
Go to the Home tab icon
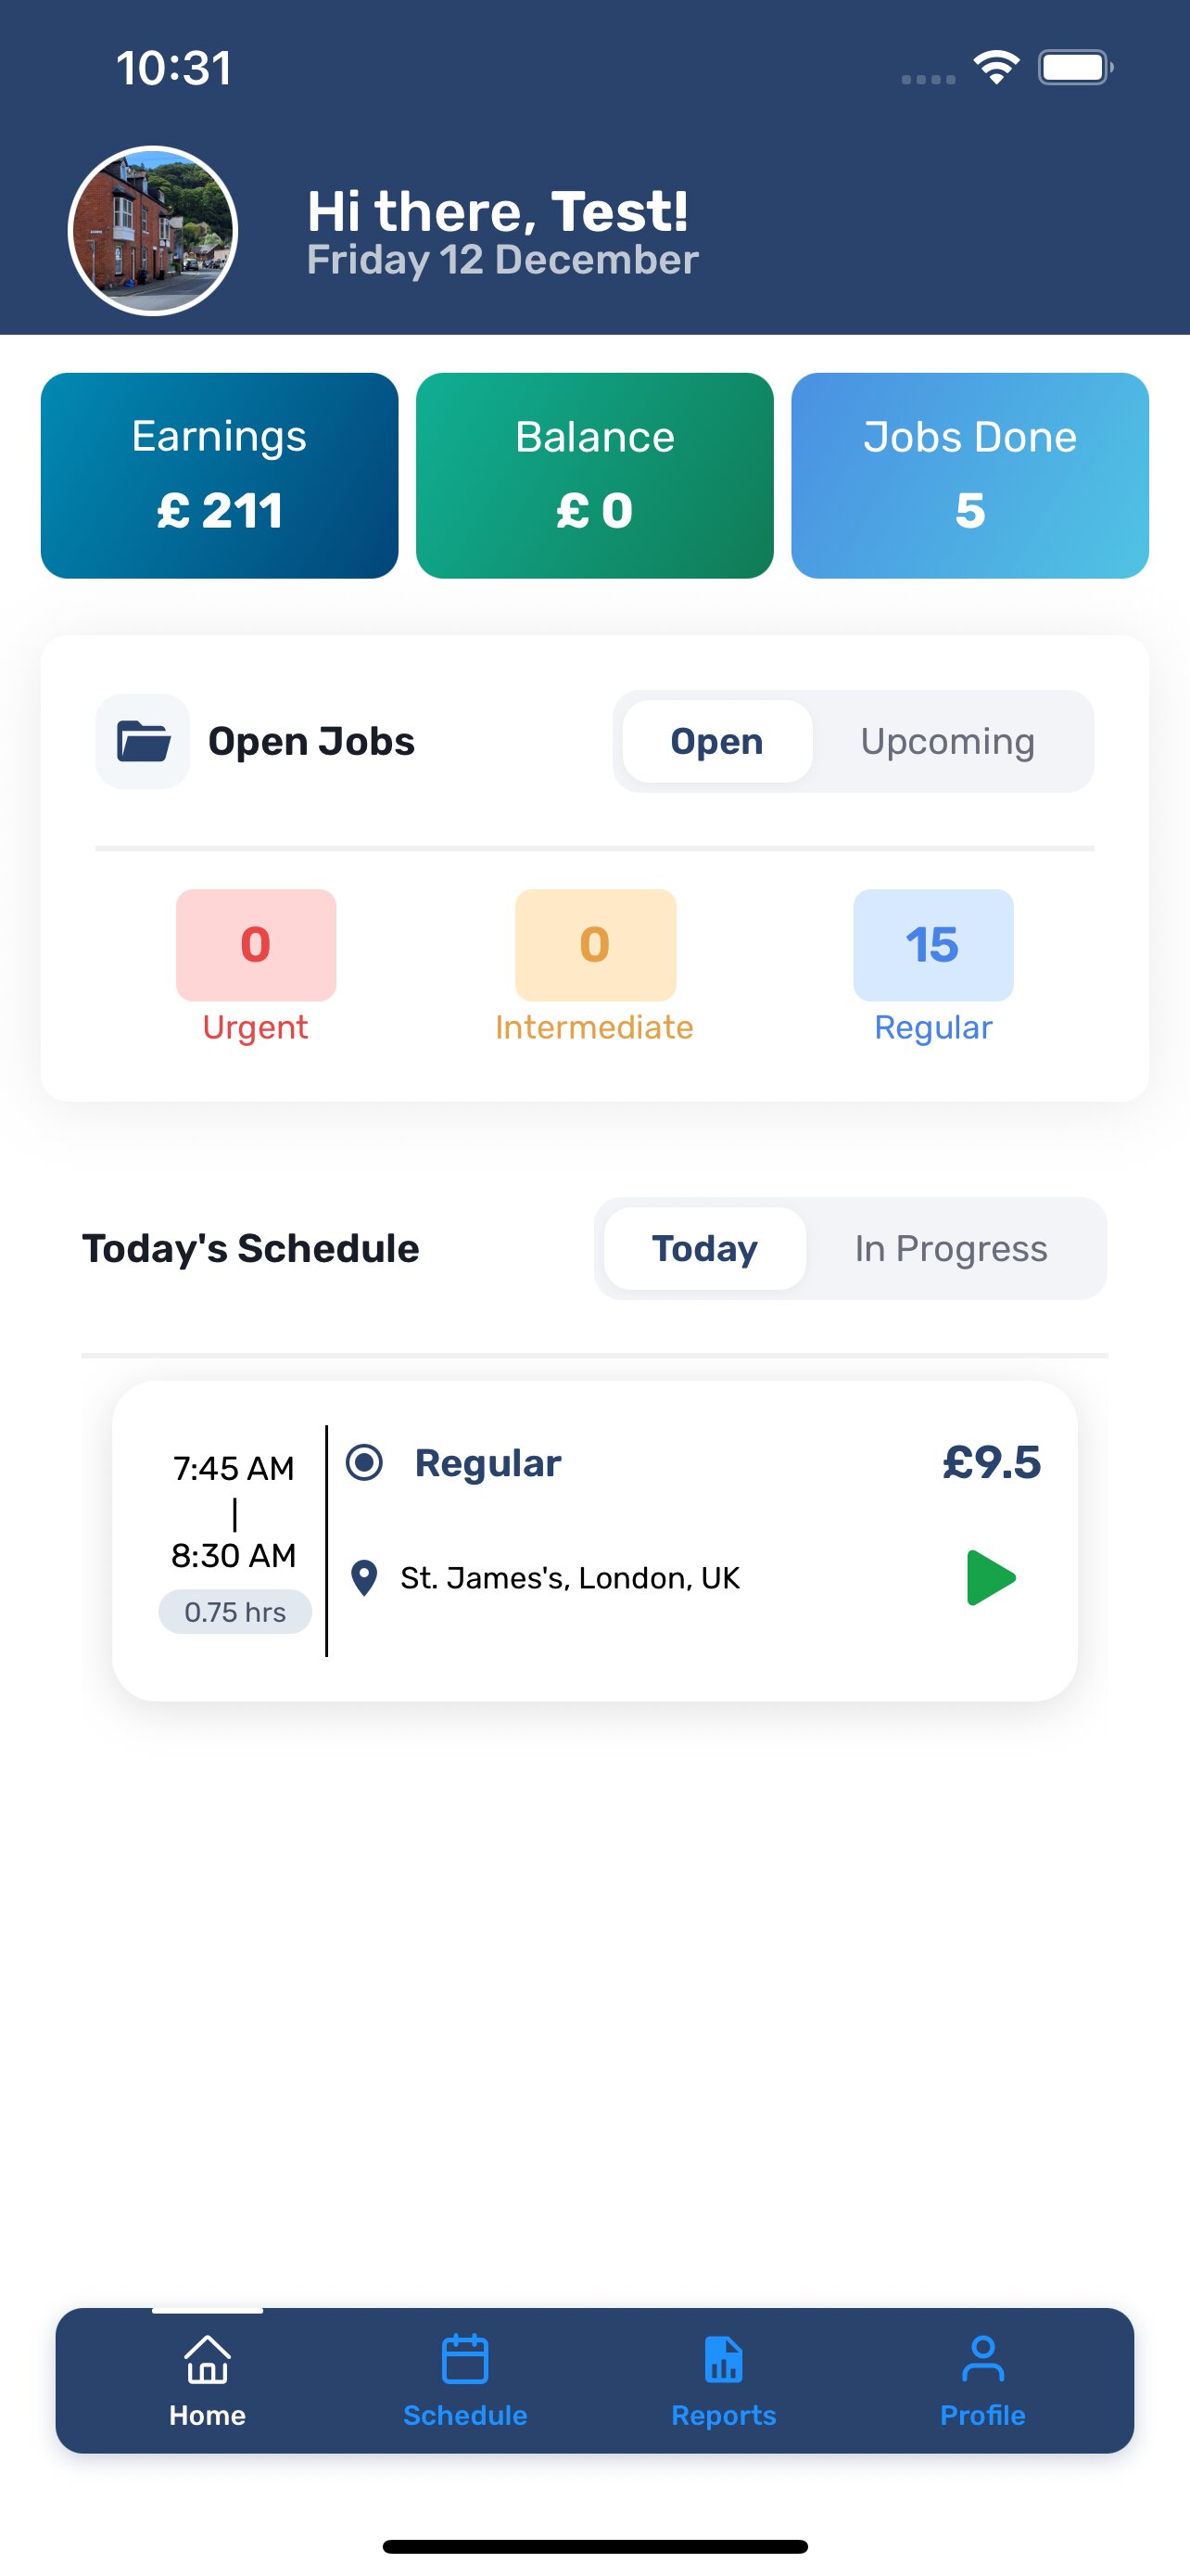(x=208, y=2360)
